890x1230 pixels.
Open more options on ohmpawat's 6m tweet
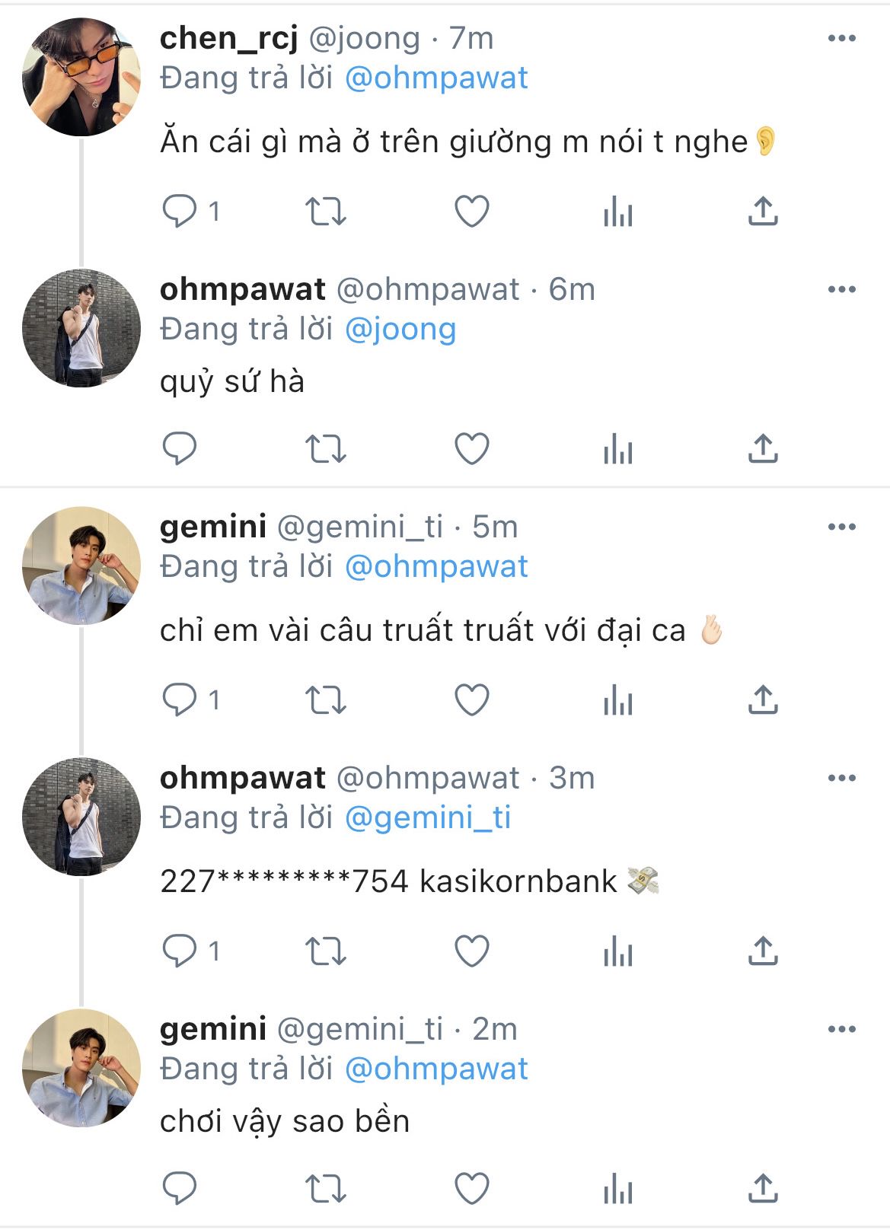coord(841,289)
